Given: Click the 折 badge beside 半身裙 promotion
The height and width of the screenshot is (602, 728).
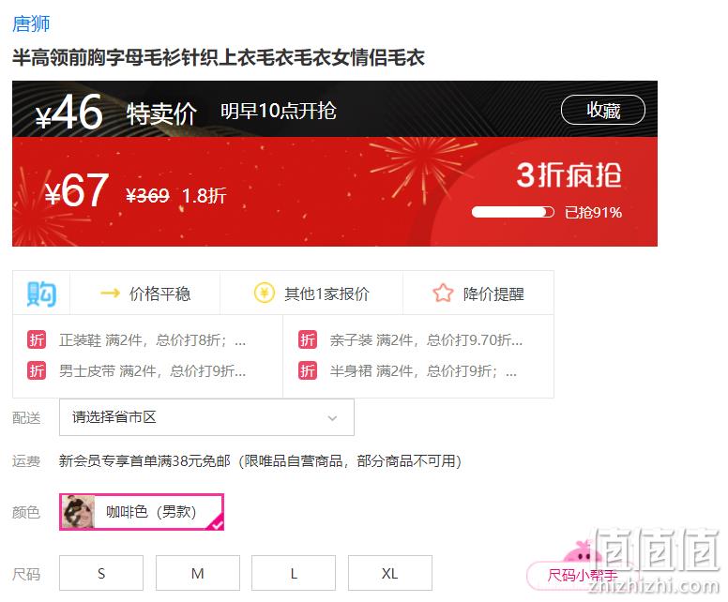Looking at the screenshot, I should 308,370.
